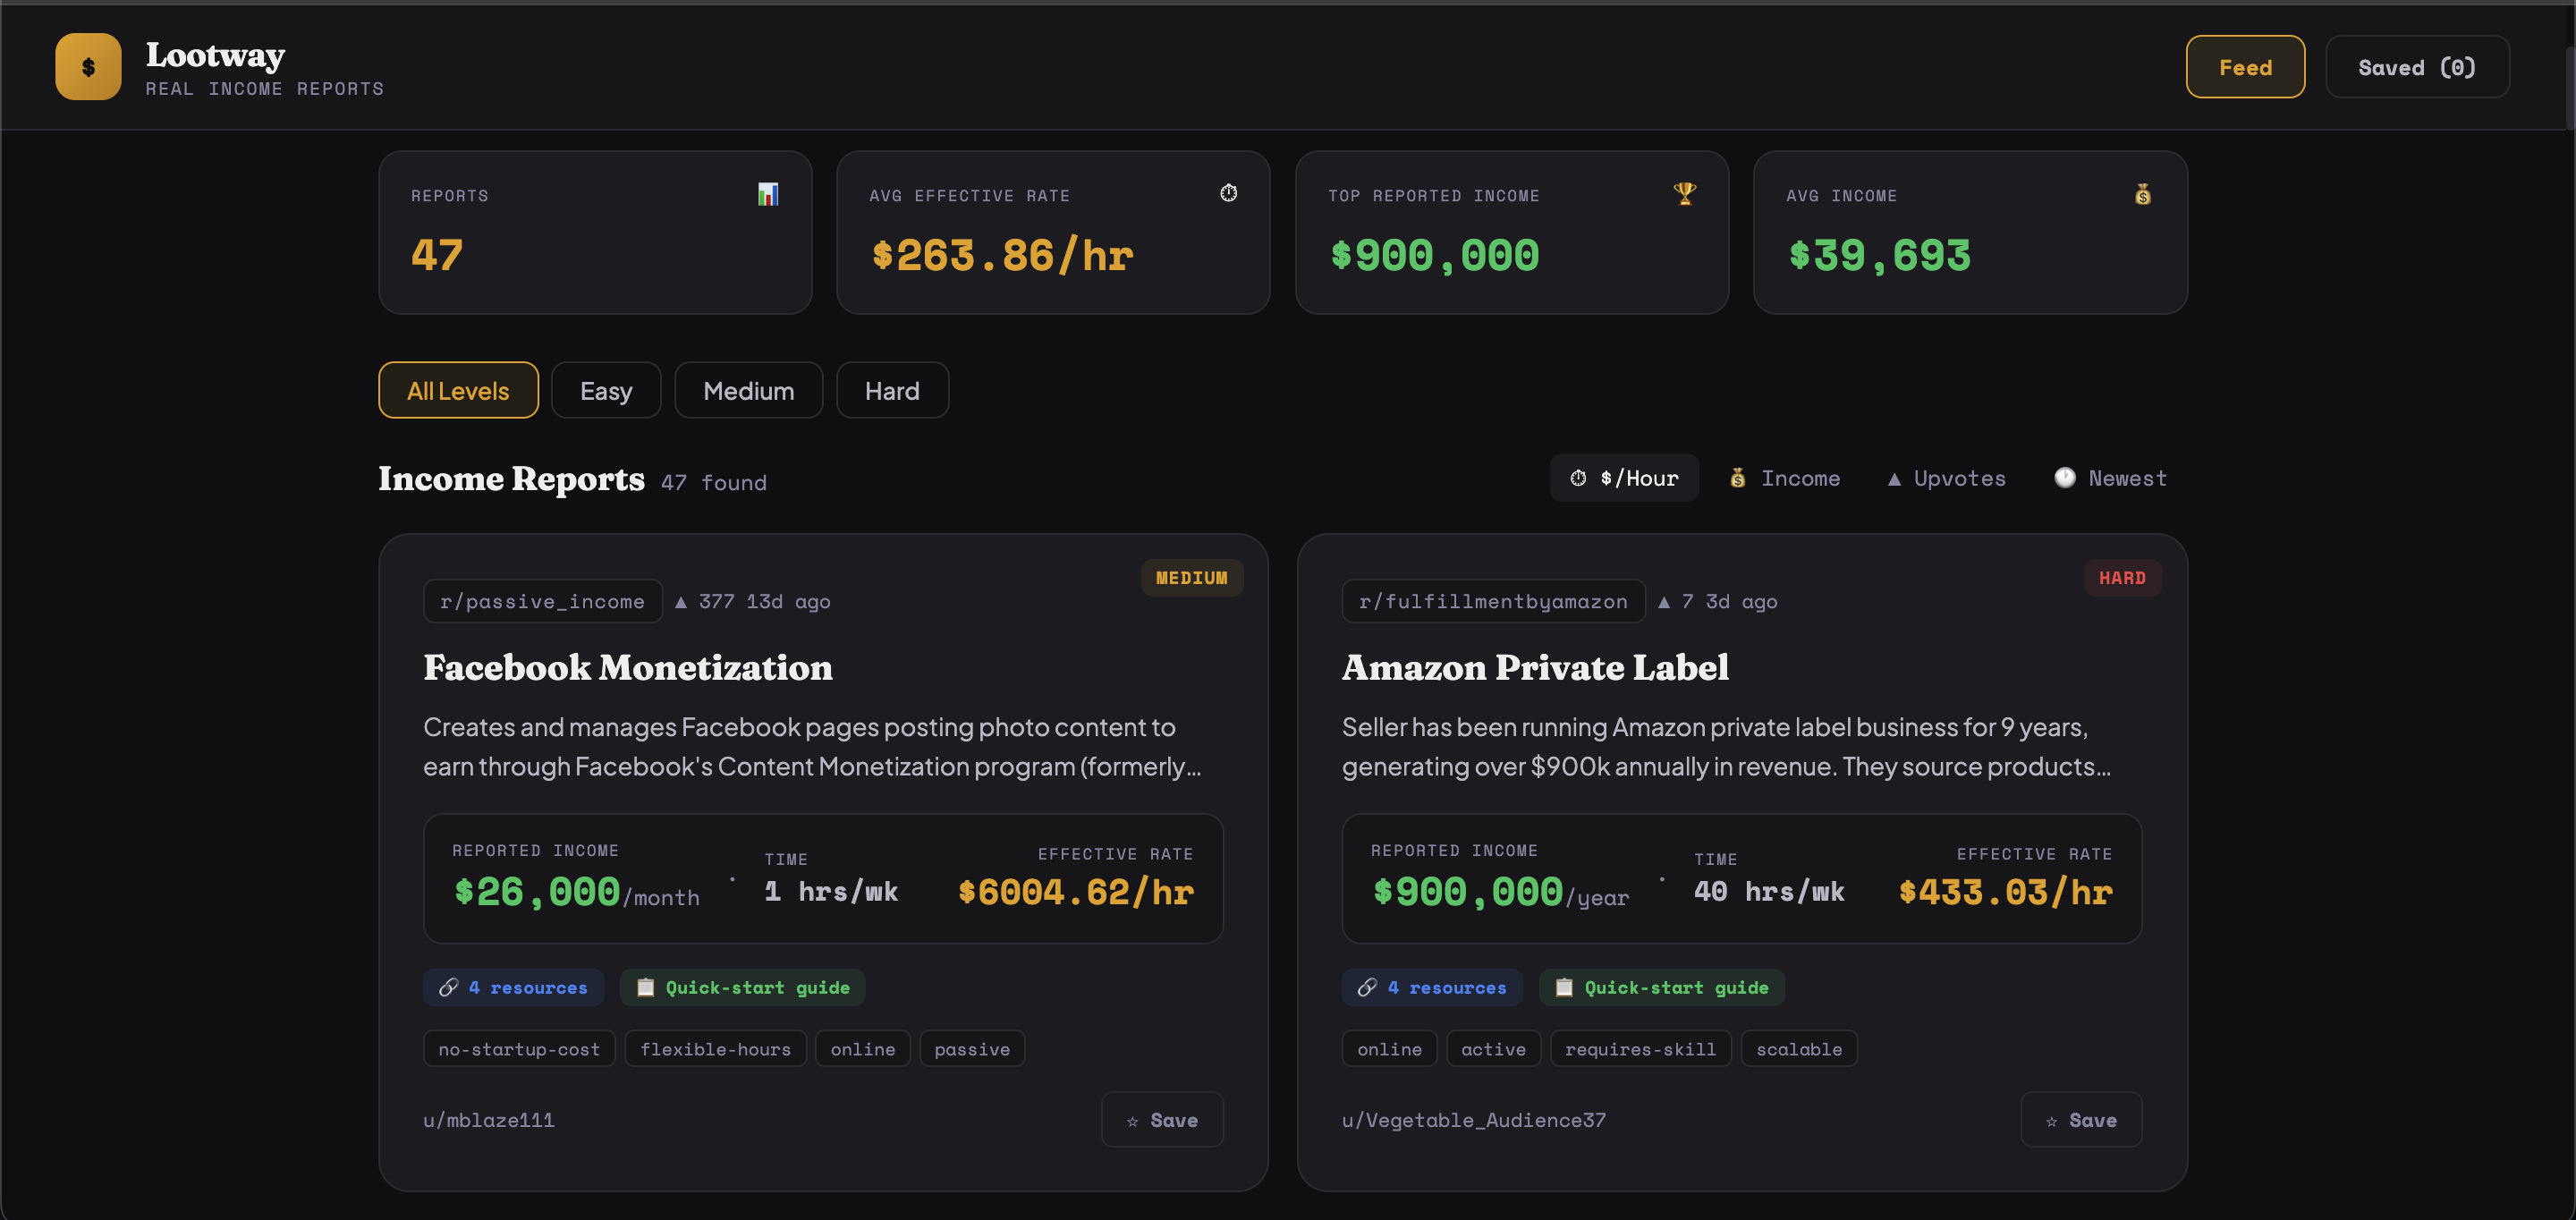Click the HARD difficulty badge
The image size is (2576, 1220).
point(2122,577)
